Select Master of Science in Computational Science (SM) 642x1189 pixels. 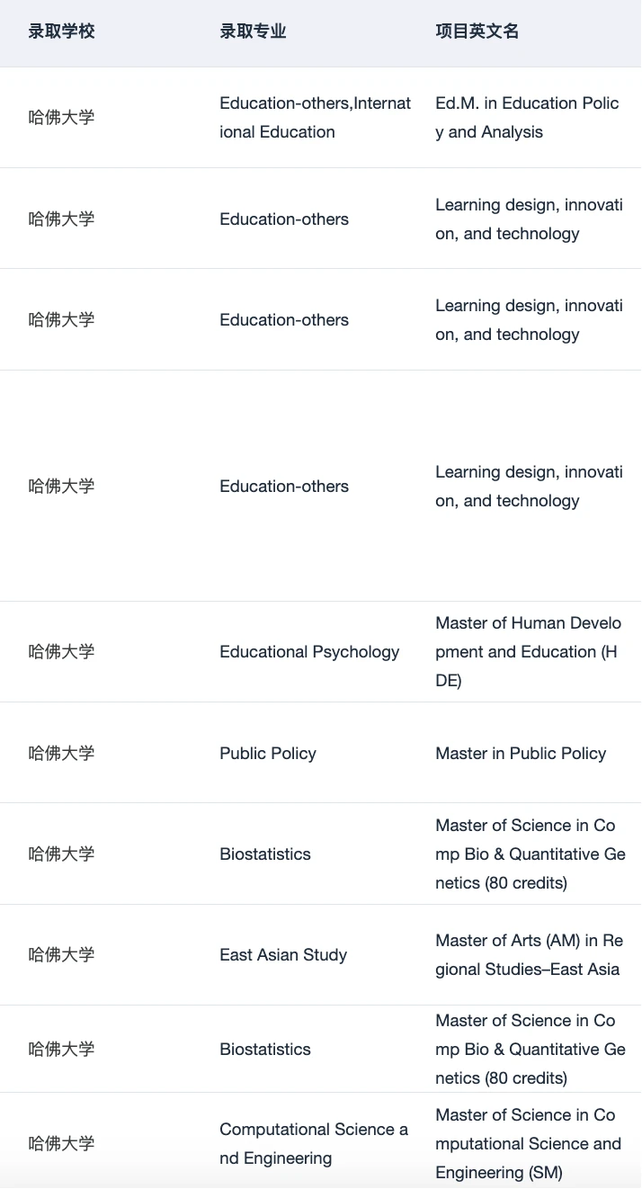click(x=528, y=1144)
